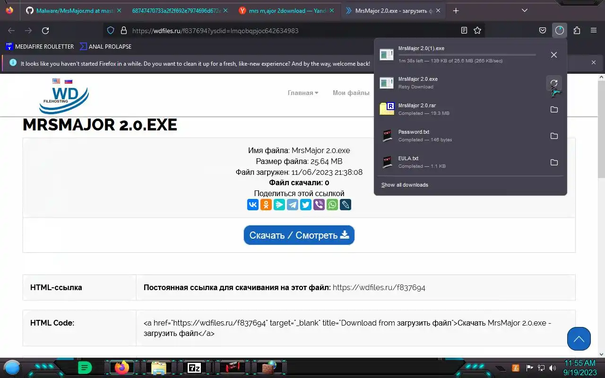The height and width of the screenshot is (378, 605).
Task: Share the link via Odnoklassniki icon
Action: [266, 205]
